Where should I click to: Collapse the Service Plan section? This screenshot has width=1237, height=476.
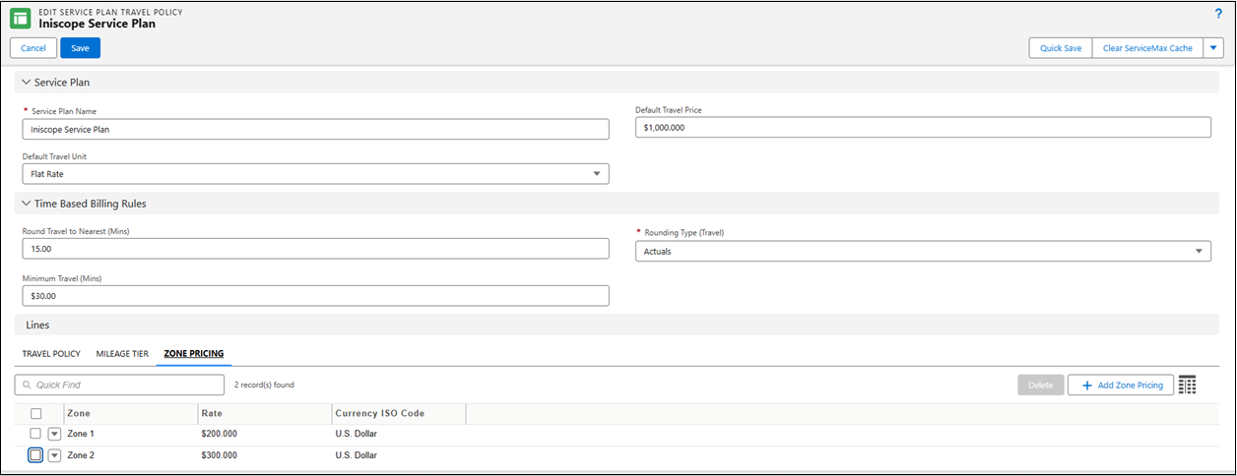pyautogui.click(x=27, y=83)
